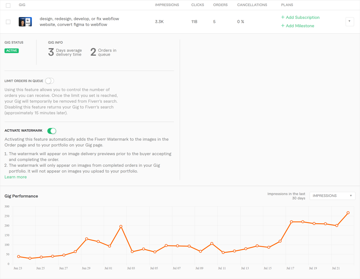The image size is (360, 279).
Task: Turn off the Activate Watermark toggle
Action: pyautogui.click(x=52, y=131)
